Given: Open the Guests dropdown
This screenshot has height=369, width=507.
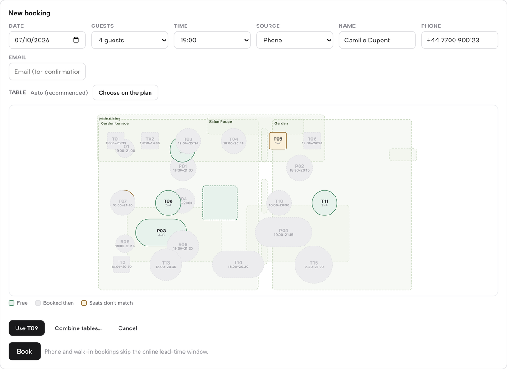Looking at the screenshot, I should [129, 40].
